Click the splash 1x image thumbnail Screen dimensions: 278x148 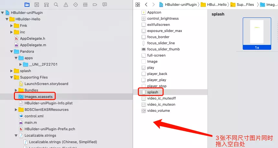(x=257, y=32)
